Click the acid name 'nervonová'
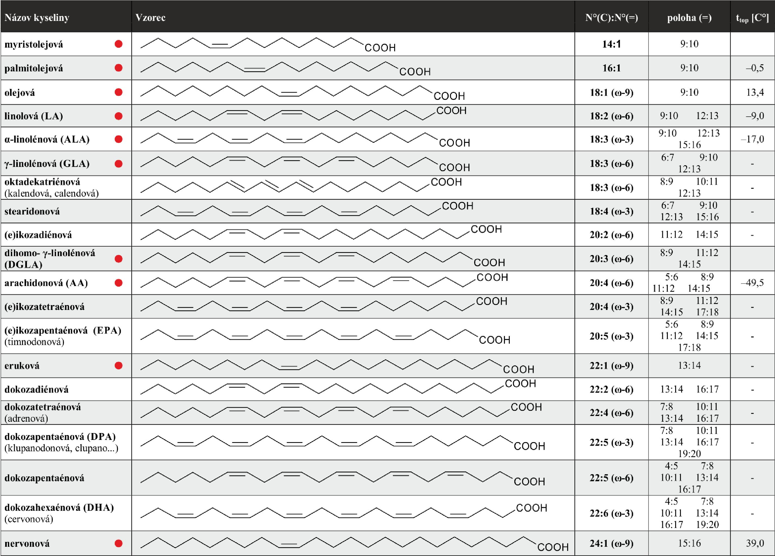 coord(27,543)
